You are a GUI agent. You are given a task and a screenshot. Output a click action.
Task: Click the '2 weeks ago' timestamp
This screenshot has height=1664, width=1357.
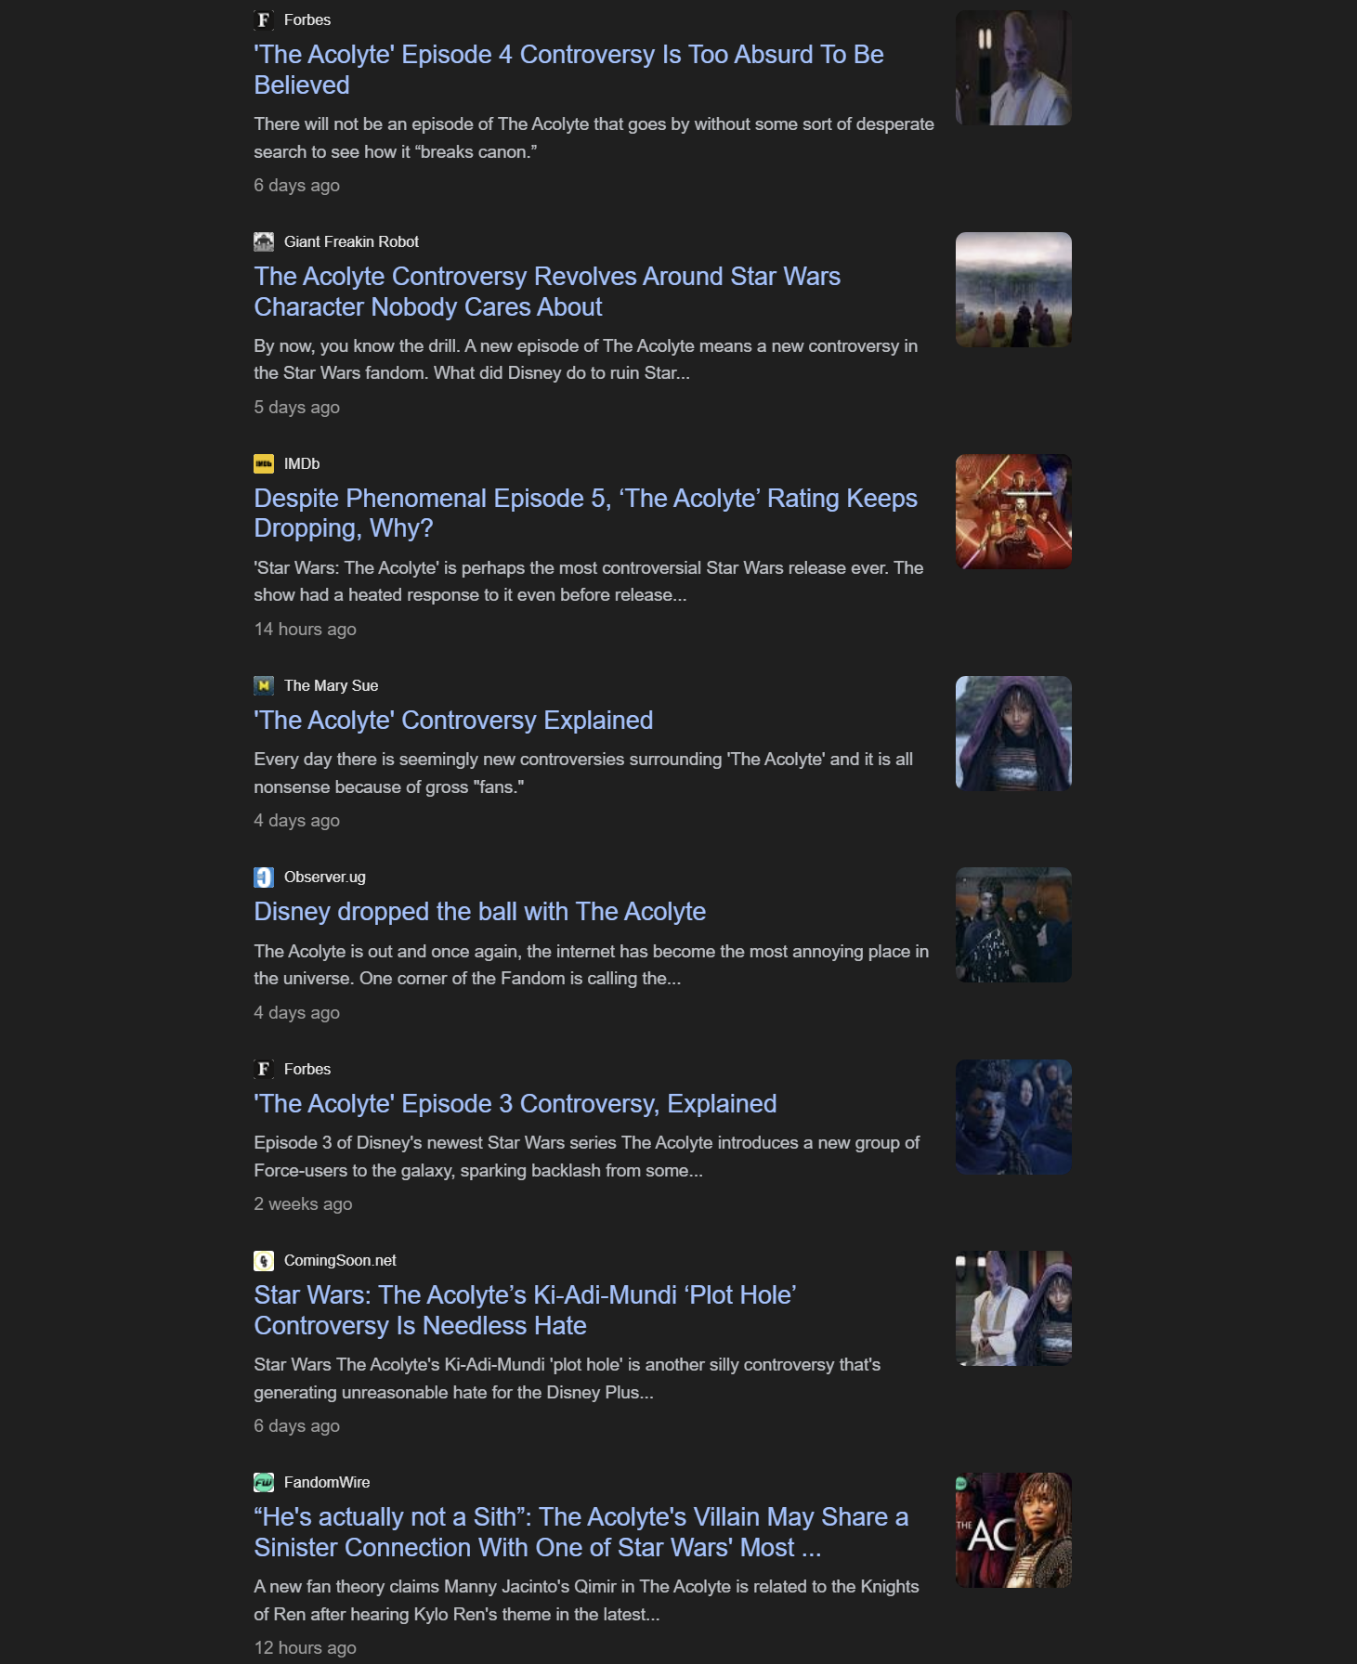pos(303,1204)
